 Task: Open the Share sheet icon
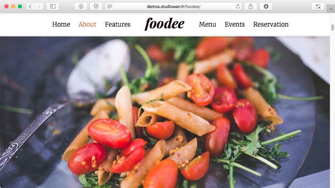coord(251,6)
